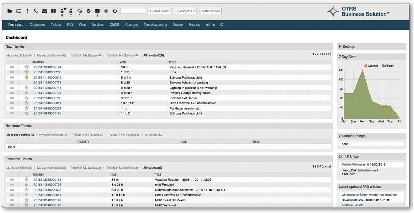
Task: Click the flag icon for ticket 2015112010000191 in New Tickets
Action: click(12, 67)
